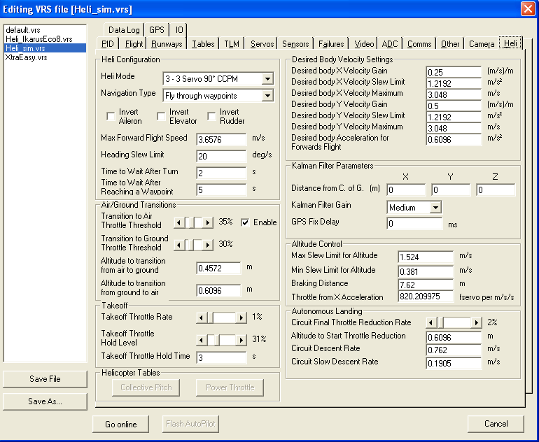Uncheck the Enable air transition checkbox
Viewport: 539px width, 442px height.
[x=245, y=222]
